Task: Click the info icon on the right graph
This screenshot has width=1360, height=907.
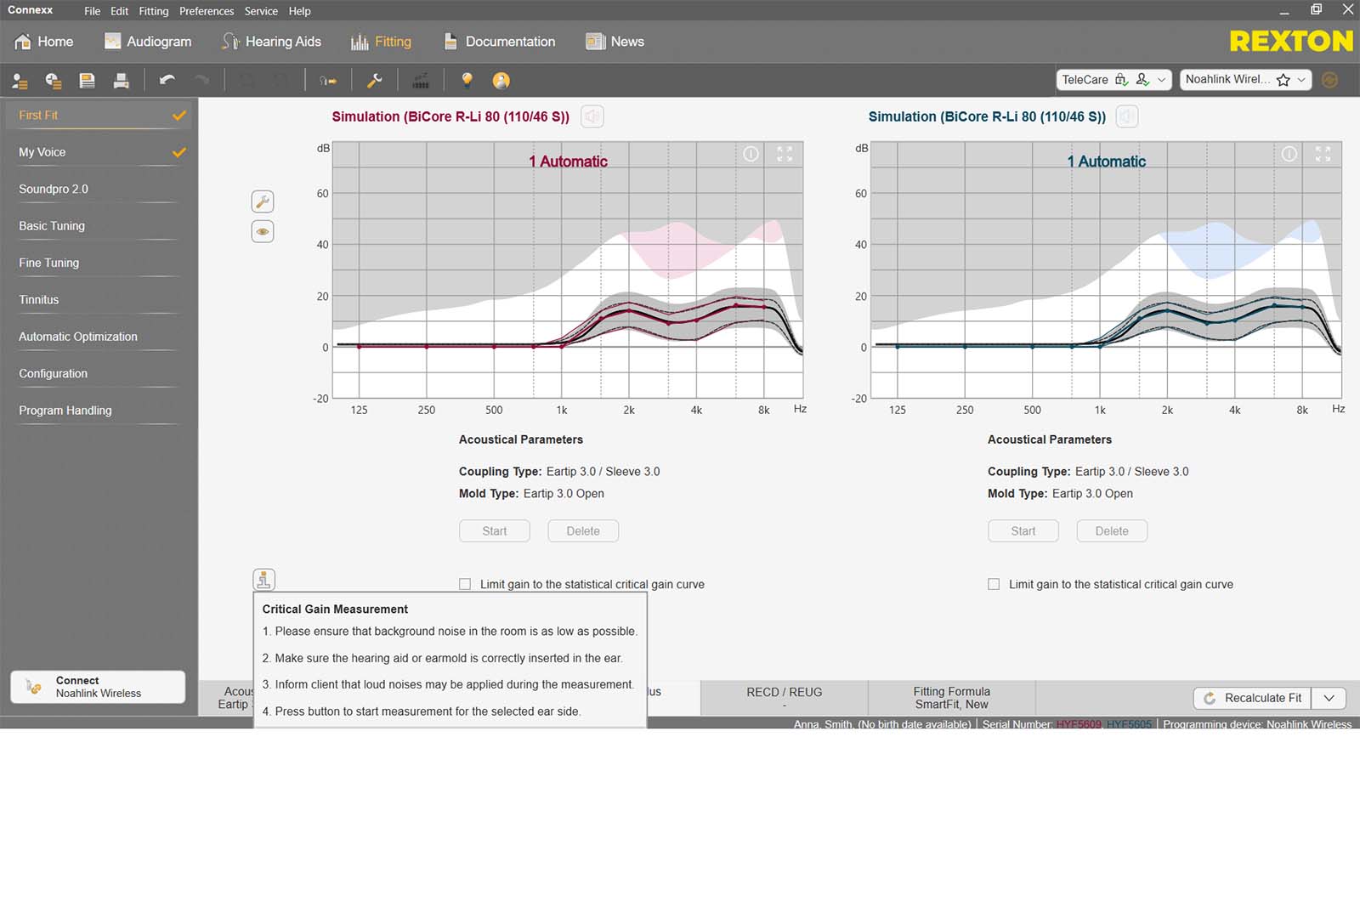Action: 1289,154
